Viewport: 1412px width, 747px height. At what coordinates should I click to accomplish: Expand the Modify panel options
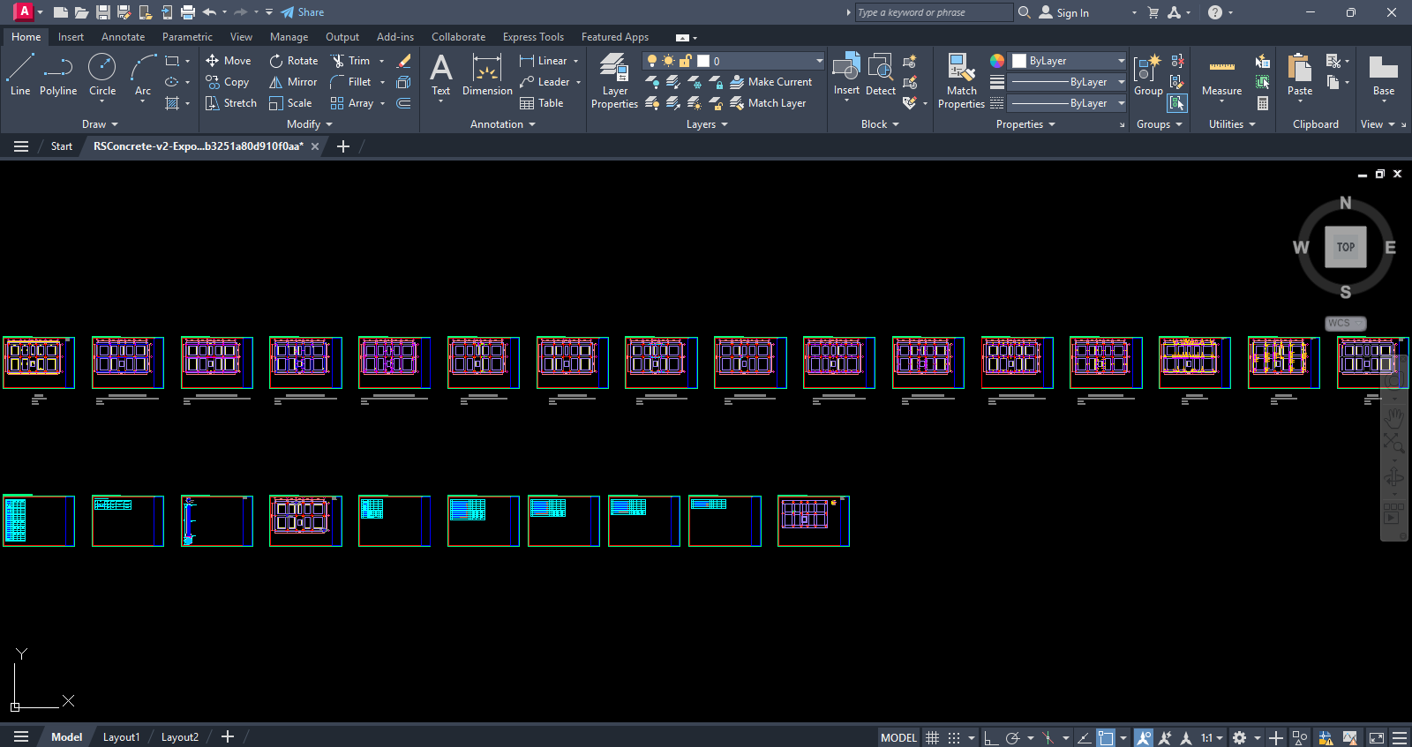click(x=310, y=124)
